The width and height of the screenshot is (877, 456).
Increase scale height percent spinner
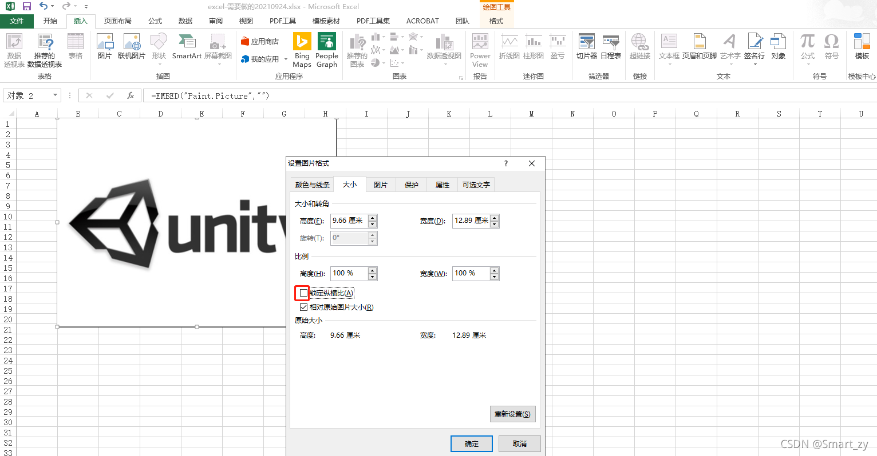pos(373,270)
